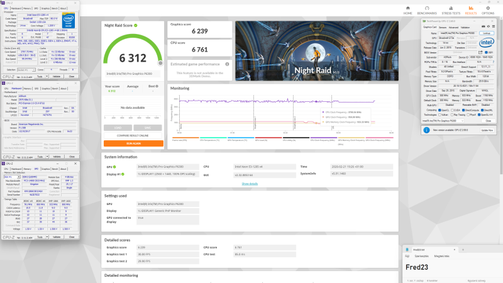
Task: Open the 3DMark Results section
Action: (x=470, y=10)
